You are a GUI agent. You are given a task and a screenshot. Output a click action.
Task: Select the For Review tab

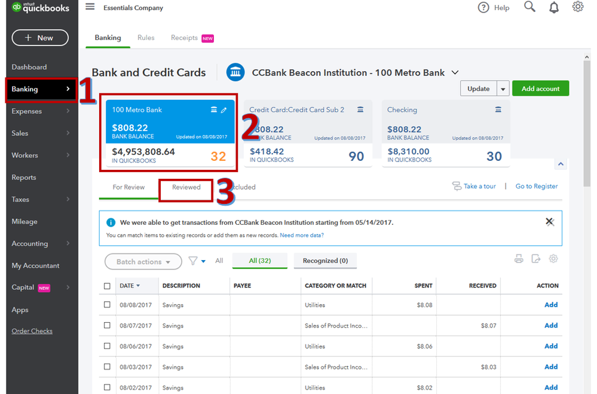point(128,187)
